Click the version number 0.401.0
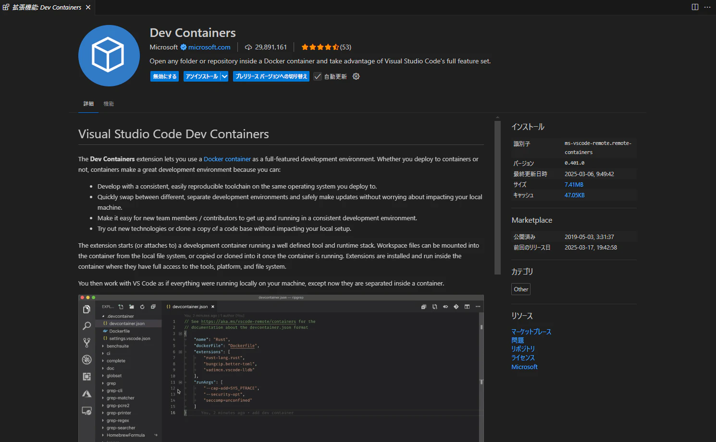This screenshot has height=442, width=716. [x=575, y=163]
